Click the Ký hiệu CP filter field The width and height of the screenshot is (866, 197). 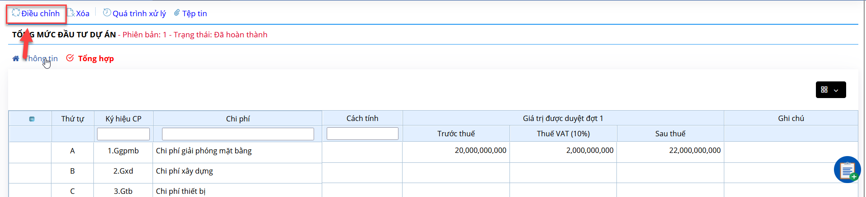tap(123, 134)
